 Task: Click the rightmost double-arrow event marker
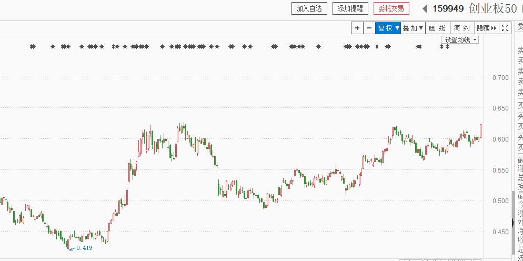447,47
